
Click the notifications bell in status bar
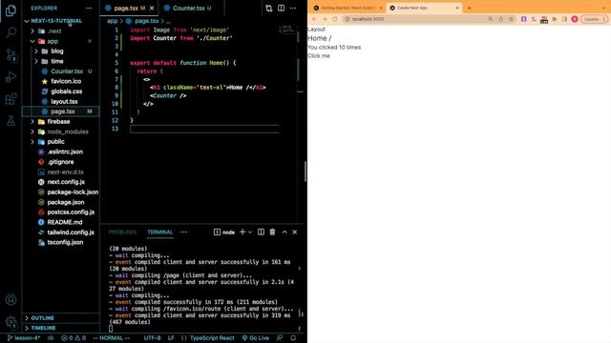click(293, 338)
